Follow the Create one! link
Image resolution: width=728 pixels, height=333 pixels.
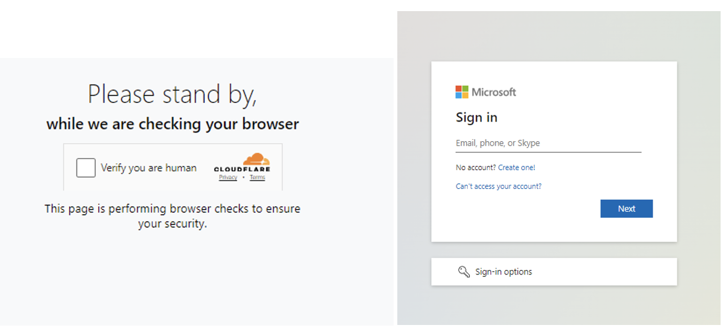[517, 168]
